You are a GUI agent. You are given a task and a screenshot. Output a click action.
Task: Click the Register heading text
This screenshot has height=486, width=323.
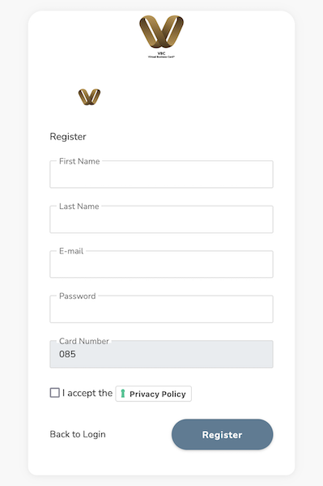click(68, 137)
